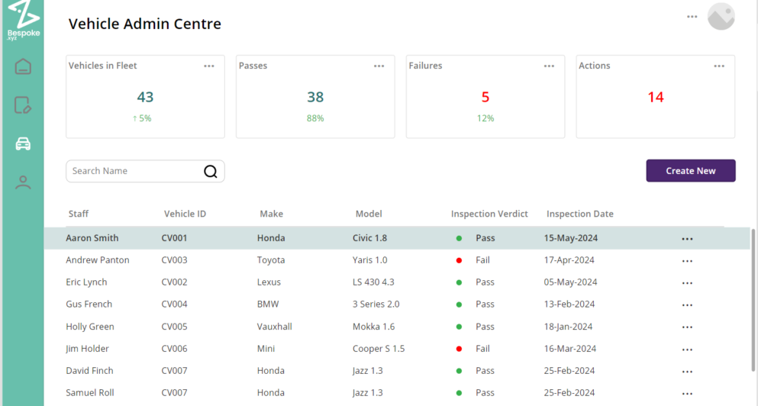The height and width of the screenshot is (406, 758).
Task: Sort by Staff column header
Action: (79, 214)
